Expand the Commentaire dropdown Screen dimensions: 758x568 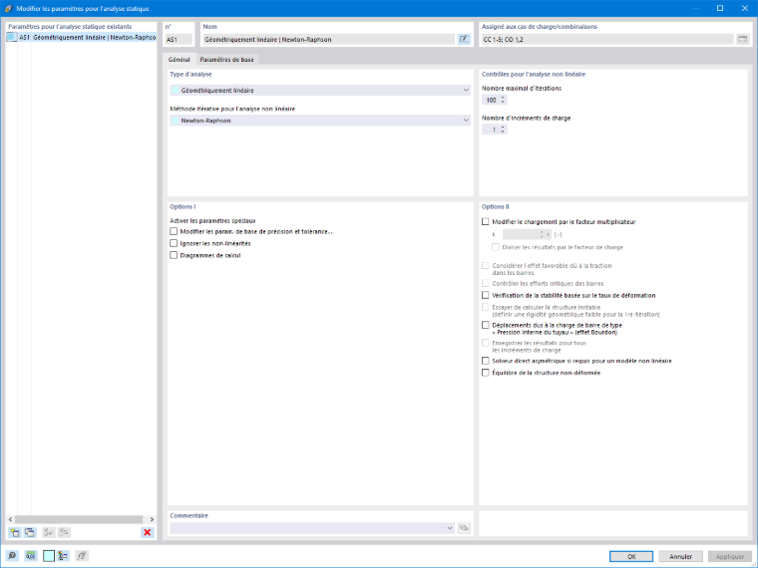[x=450, y=528]
